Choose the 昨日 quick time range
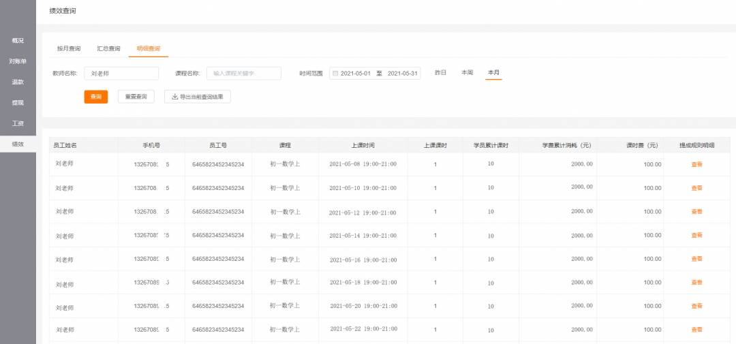Screen dimensions: 736x344 (440, 72)
